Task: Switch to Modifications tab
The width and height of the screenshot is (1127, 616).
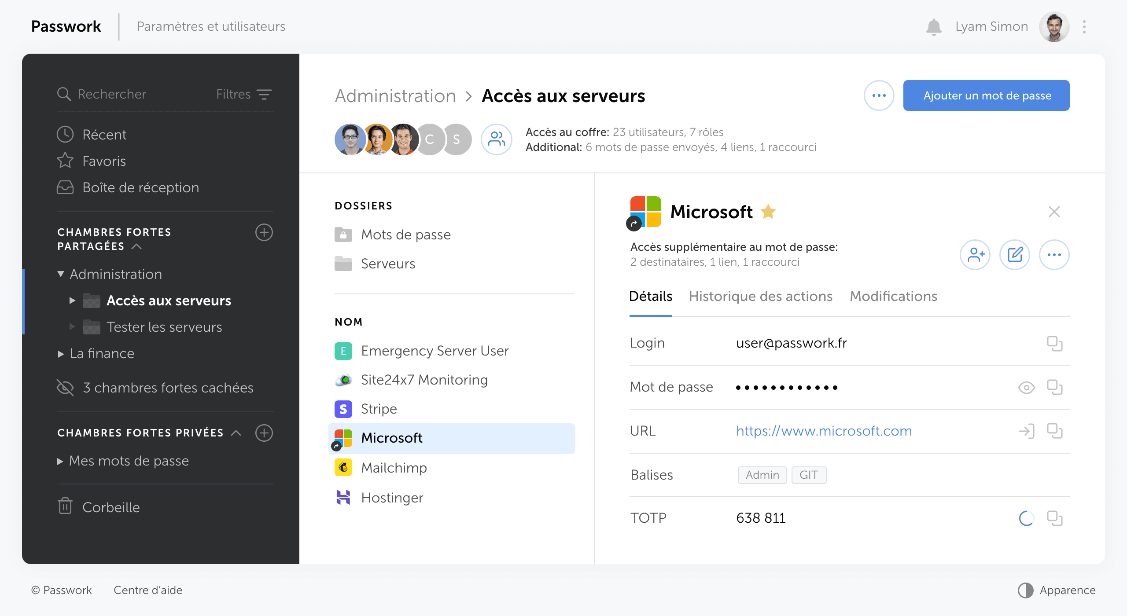Action: click(892, 296)
